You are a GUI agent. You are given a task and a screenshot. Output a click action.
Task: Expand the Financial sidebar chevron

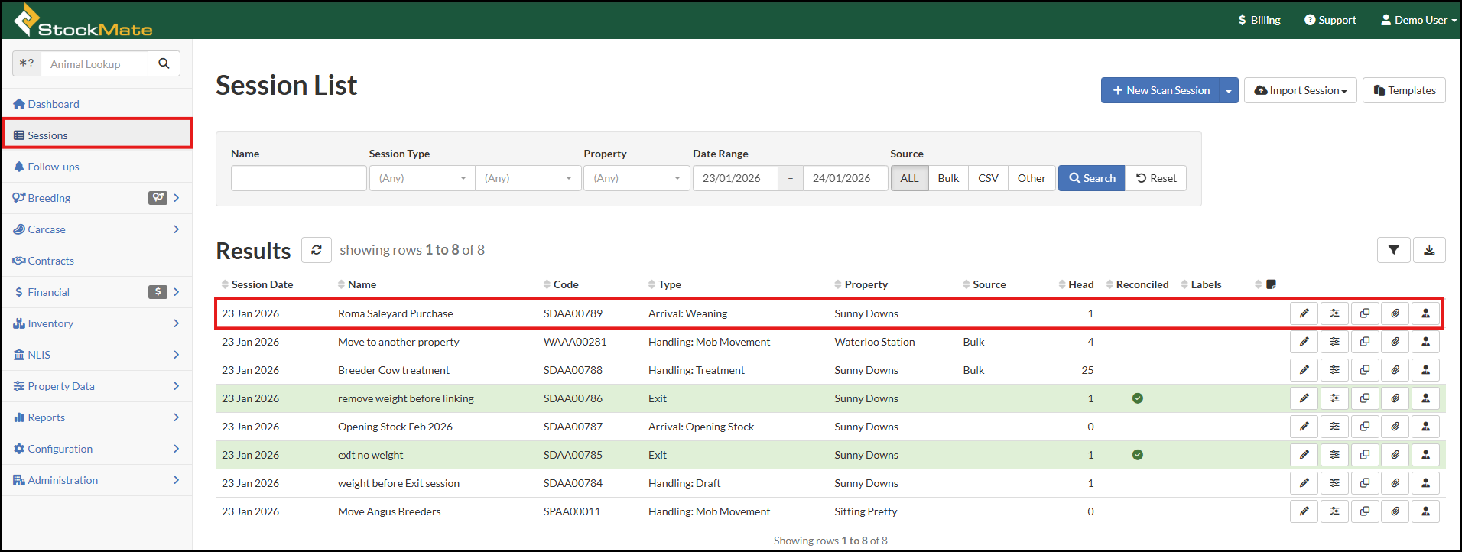point(177,292)
